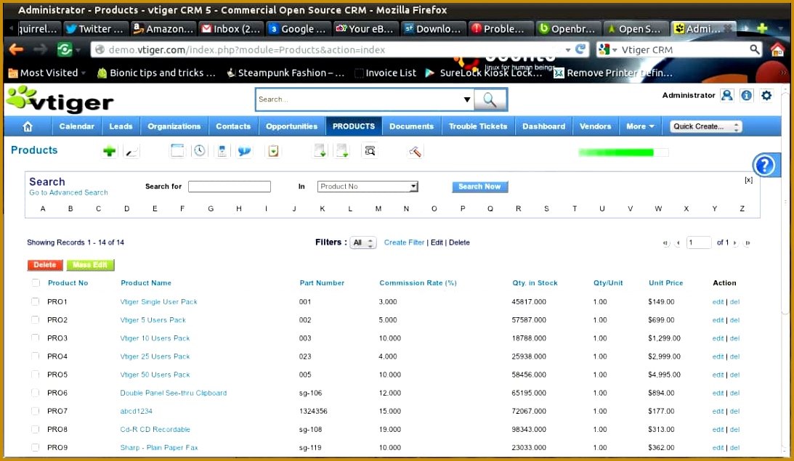Check the PRO1 row checkbox
Viewport: 794px width, 461px height.
pyautogui.click(x=35, y=301)
